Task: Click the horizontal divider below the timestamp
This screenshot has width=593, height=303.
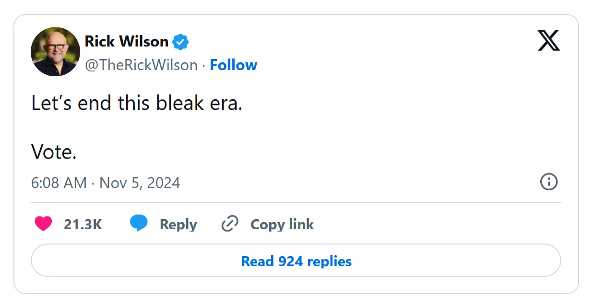Action: pos(296,202)
